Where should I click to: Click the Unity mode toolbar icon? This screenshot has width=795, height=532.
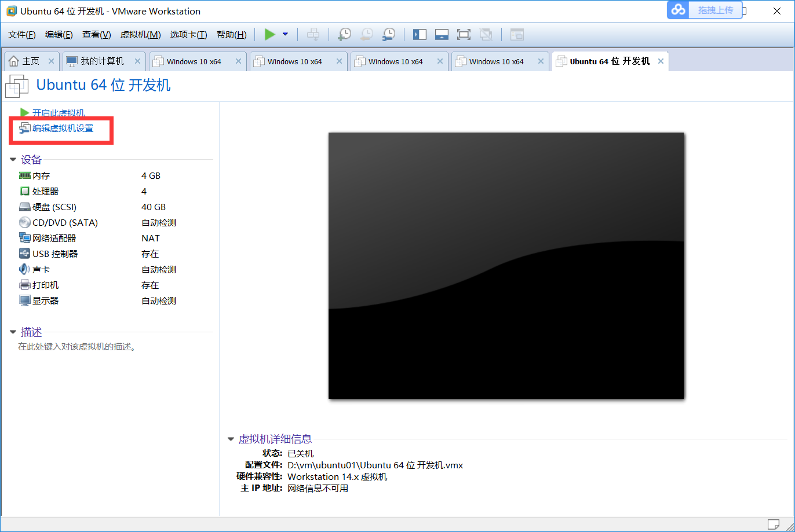click(x=486, y=35)
